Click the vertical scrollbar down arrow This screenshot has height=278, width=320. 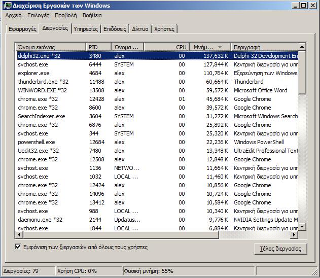[x=302, y=226]
